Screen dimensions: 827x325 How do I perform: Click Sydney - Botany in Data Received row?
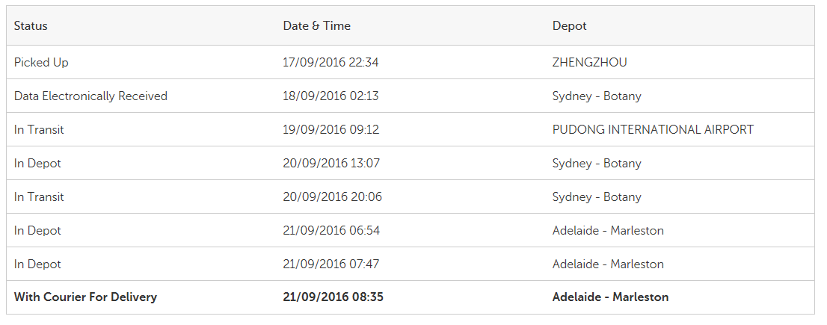coord(597,96)
